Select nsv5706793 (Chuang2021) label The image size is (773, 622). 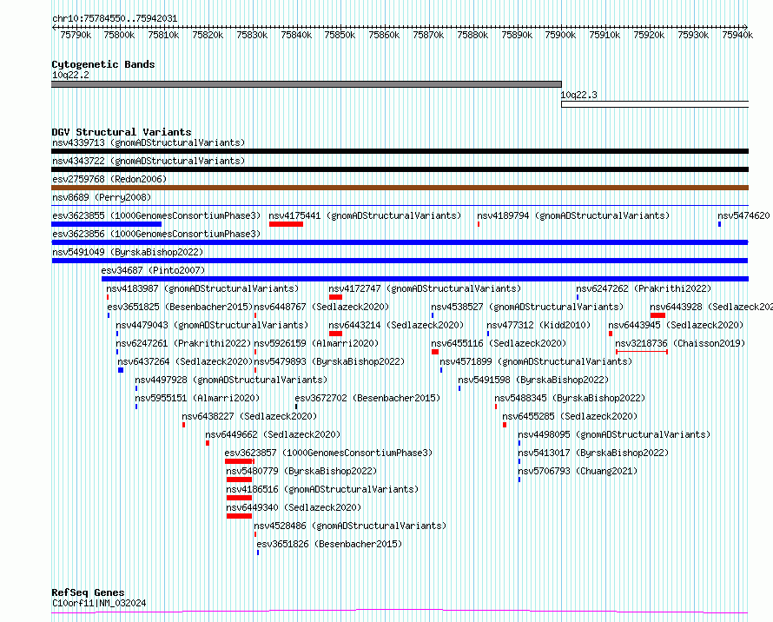578,472
